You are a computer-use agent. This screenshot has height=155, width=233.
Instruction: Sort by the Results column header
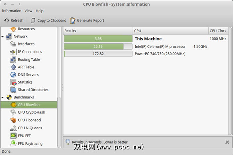98,31
